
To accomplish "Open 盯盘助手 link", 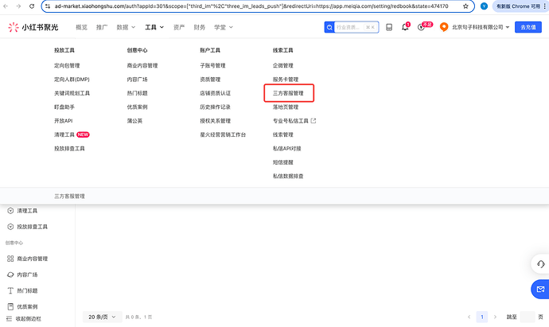I will (64, 107).
